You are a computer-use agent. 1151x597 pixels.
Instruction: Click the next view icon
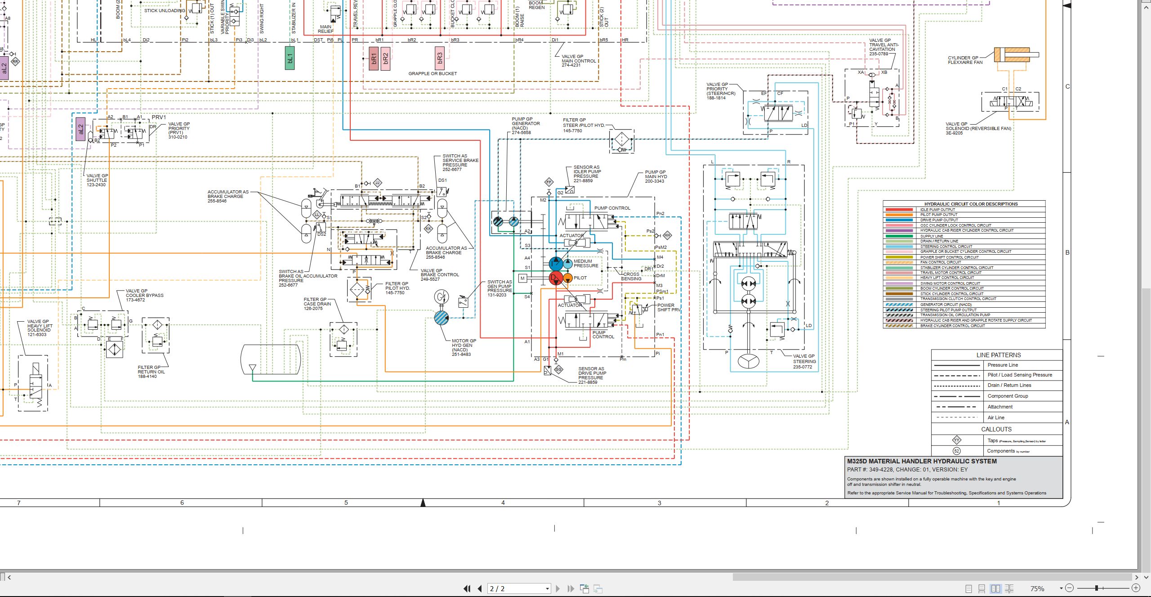click(598, 588)
